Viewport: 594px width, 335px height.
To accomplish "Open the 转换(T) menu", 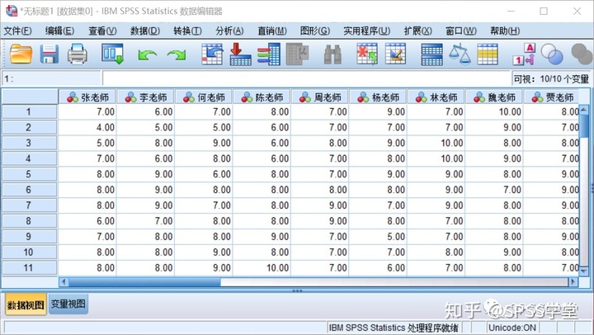I will point(187,31).
